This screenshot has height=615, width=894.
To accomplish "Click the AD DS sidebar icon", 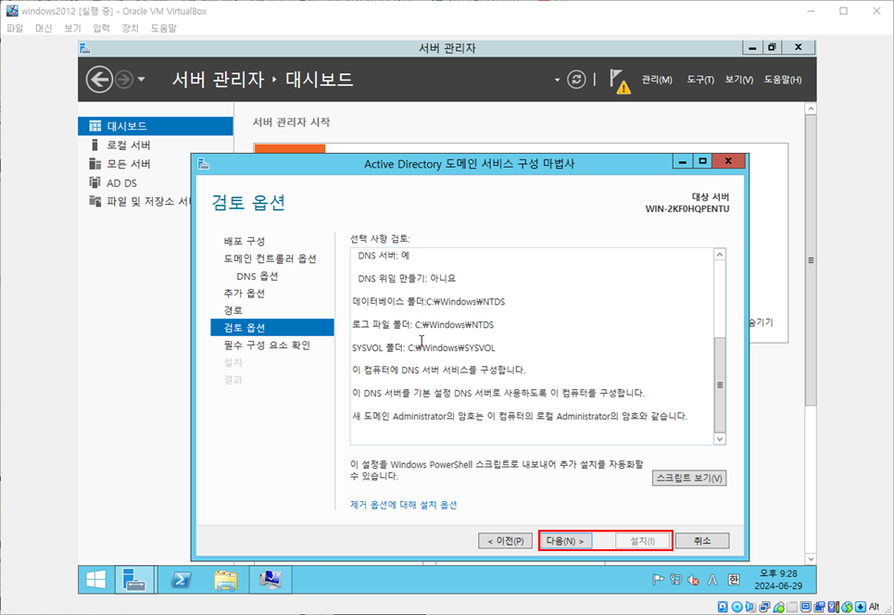I will coord(94,182).
